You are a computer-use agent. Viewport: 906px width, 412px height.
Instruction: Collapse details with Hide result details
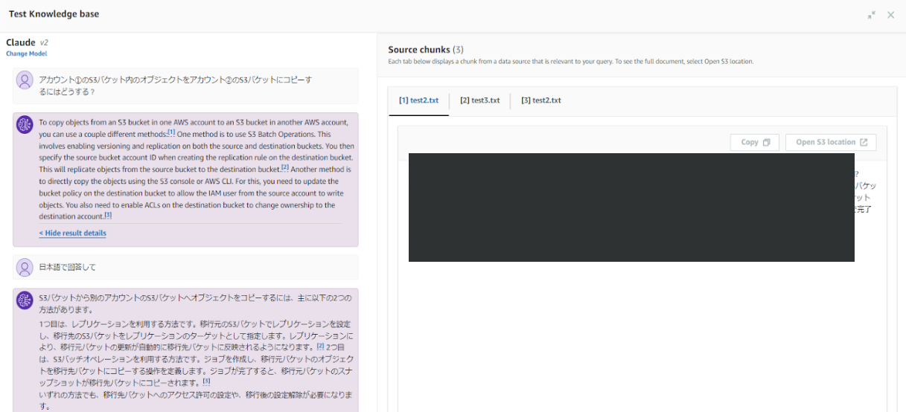(72, 233)
